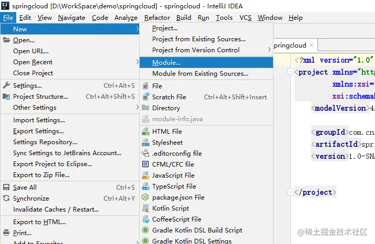
Task: Click the Settings wrench icon
Action: point(6,85)
